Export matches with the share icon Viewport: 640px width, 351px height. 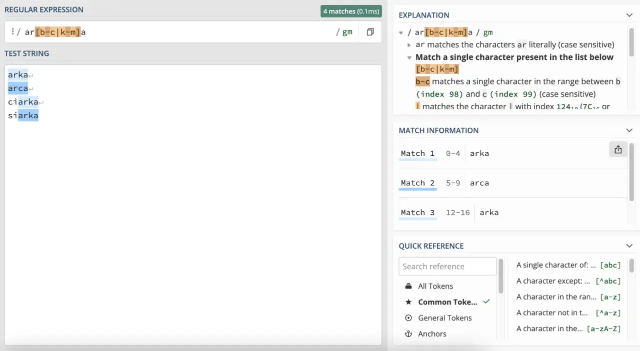[618, 149]
